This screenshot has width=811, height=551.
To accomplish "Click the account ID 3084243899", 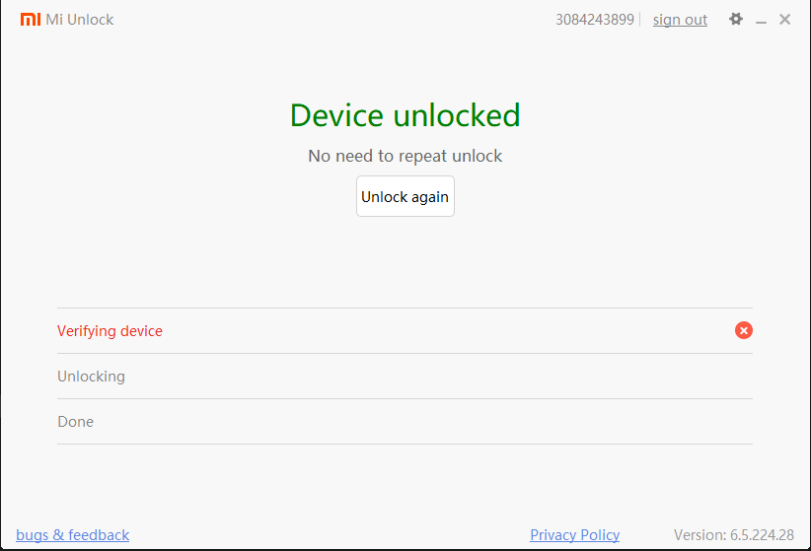I will (x=594, y=20).
